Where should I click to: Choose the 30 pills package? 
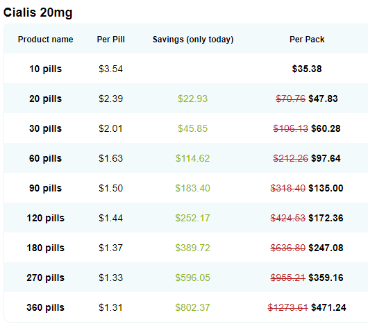click(45, 128)
